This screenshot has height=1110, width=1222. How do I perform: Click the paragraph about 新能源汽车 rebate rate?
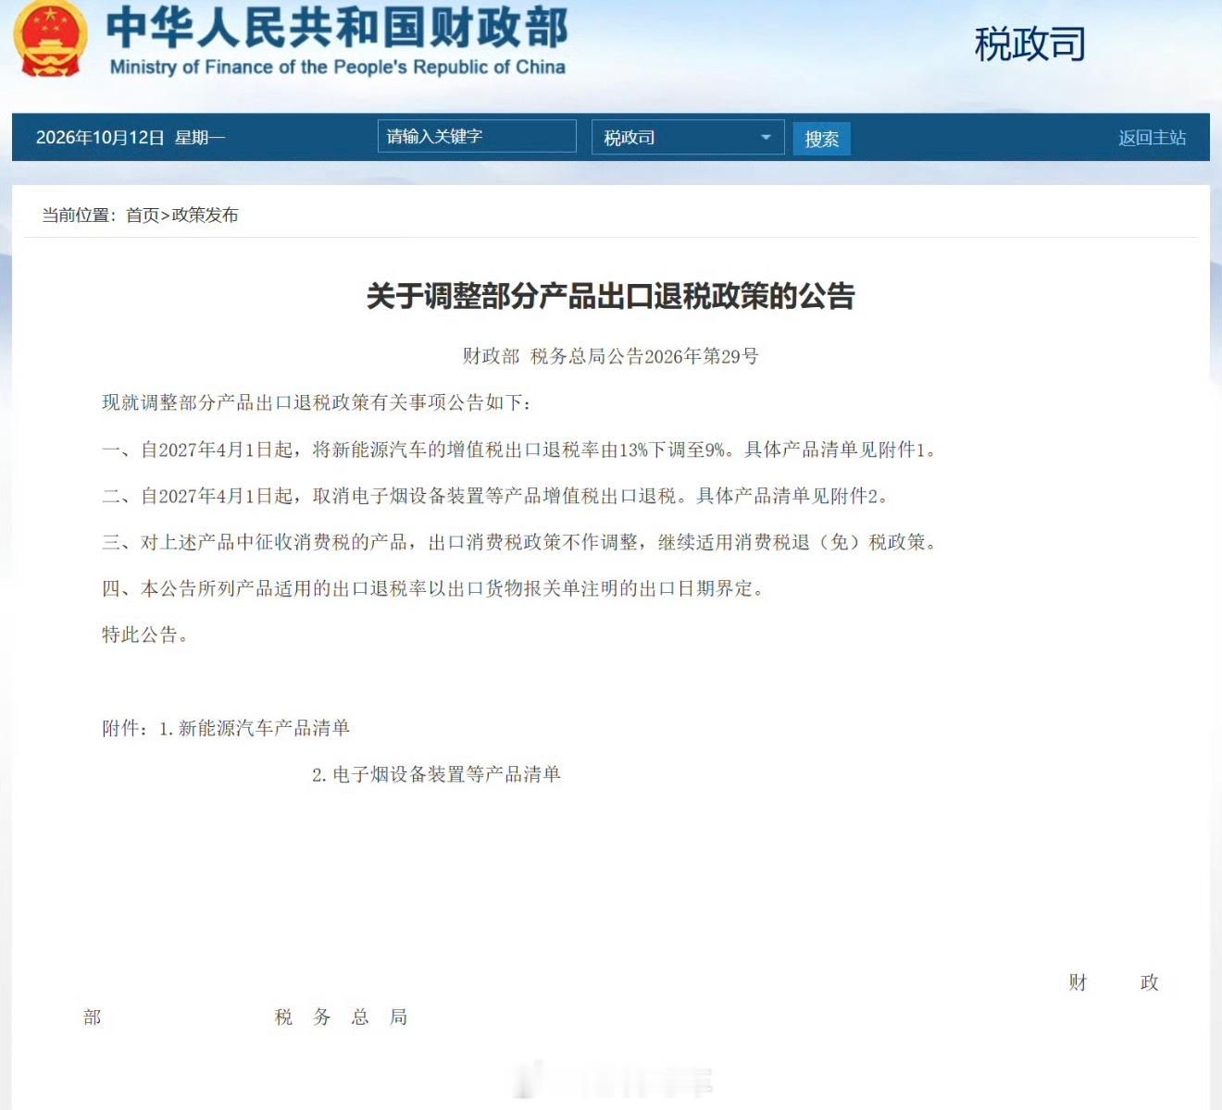click(519, 450)
